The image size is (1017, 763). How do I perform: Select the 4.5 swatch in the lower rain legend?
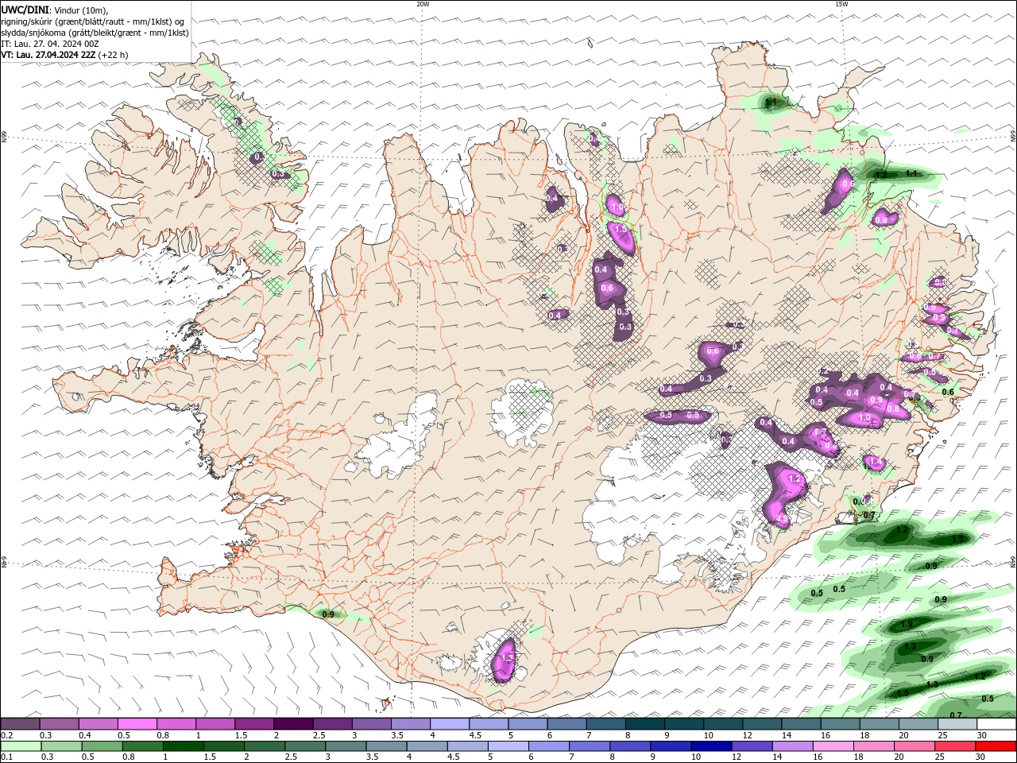(468, 746)
